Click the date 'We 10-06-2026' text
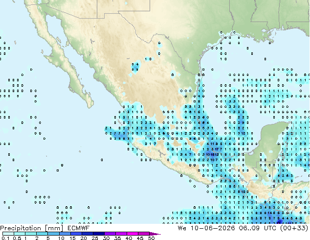310x240 pixels. (x=206, y=228)
